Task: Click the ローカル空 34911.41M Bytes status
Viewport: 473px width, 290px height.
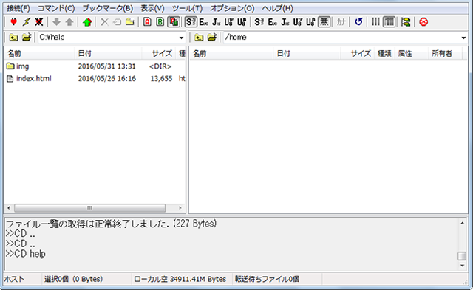Action: point(180,279)
